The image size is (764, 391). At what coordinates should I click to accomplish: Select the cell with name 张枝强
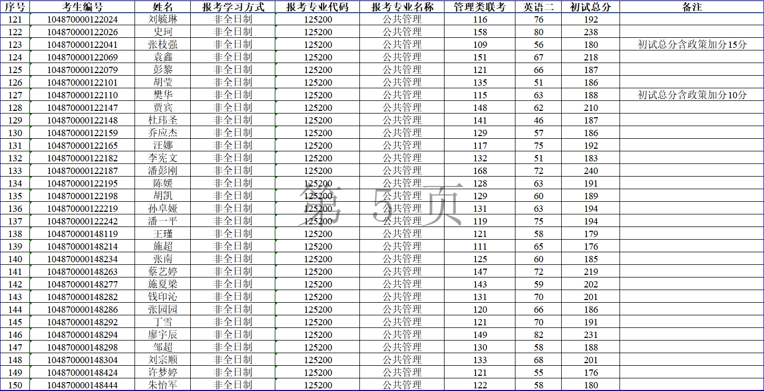click(x=162, y=45)
